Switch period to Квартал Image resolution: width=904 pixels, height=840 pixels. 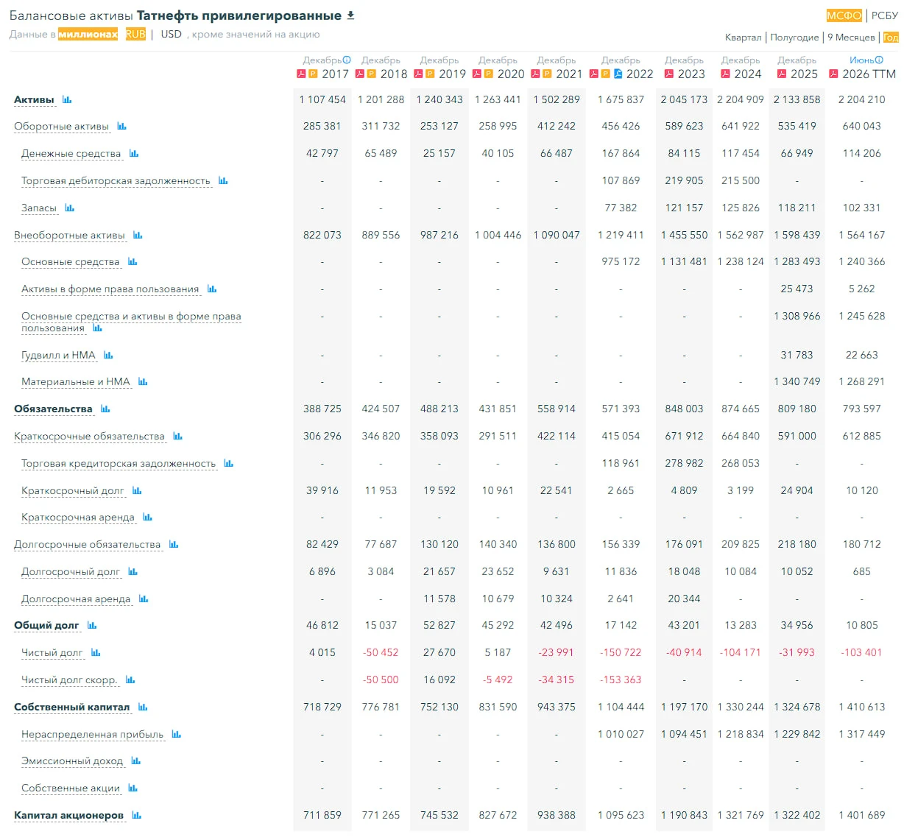pos(744,37)
